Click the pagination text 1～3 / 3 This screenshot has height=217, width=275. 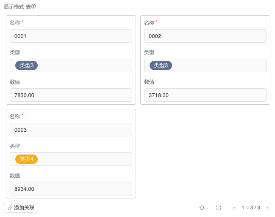pyautogui.click(x=251, y=208)
